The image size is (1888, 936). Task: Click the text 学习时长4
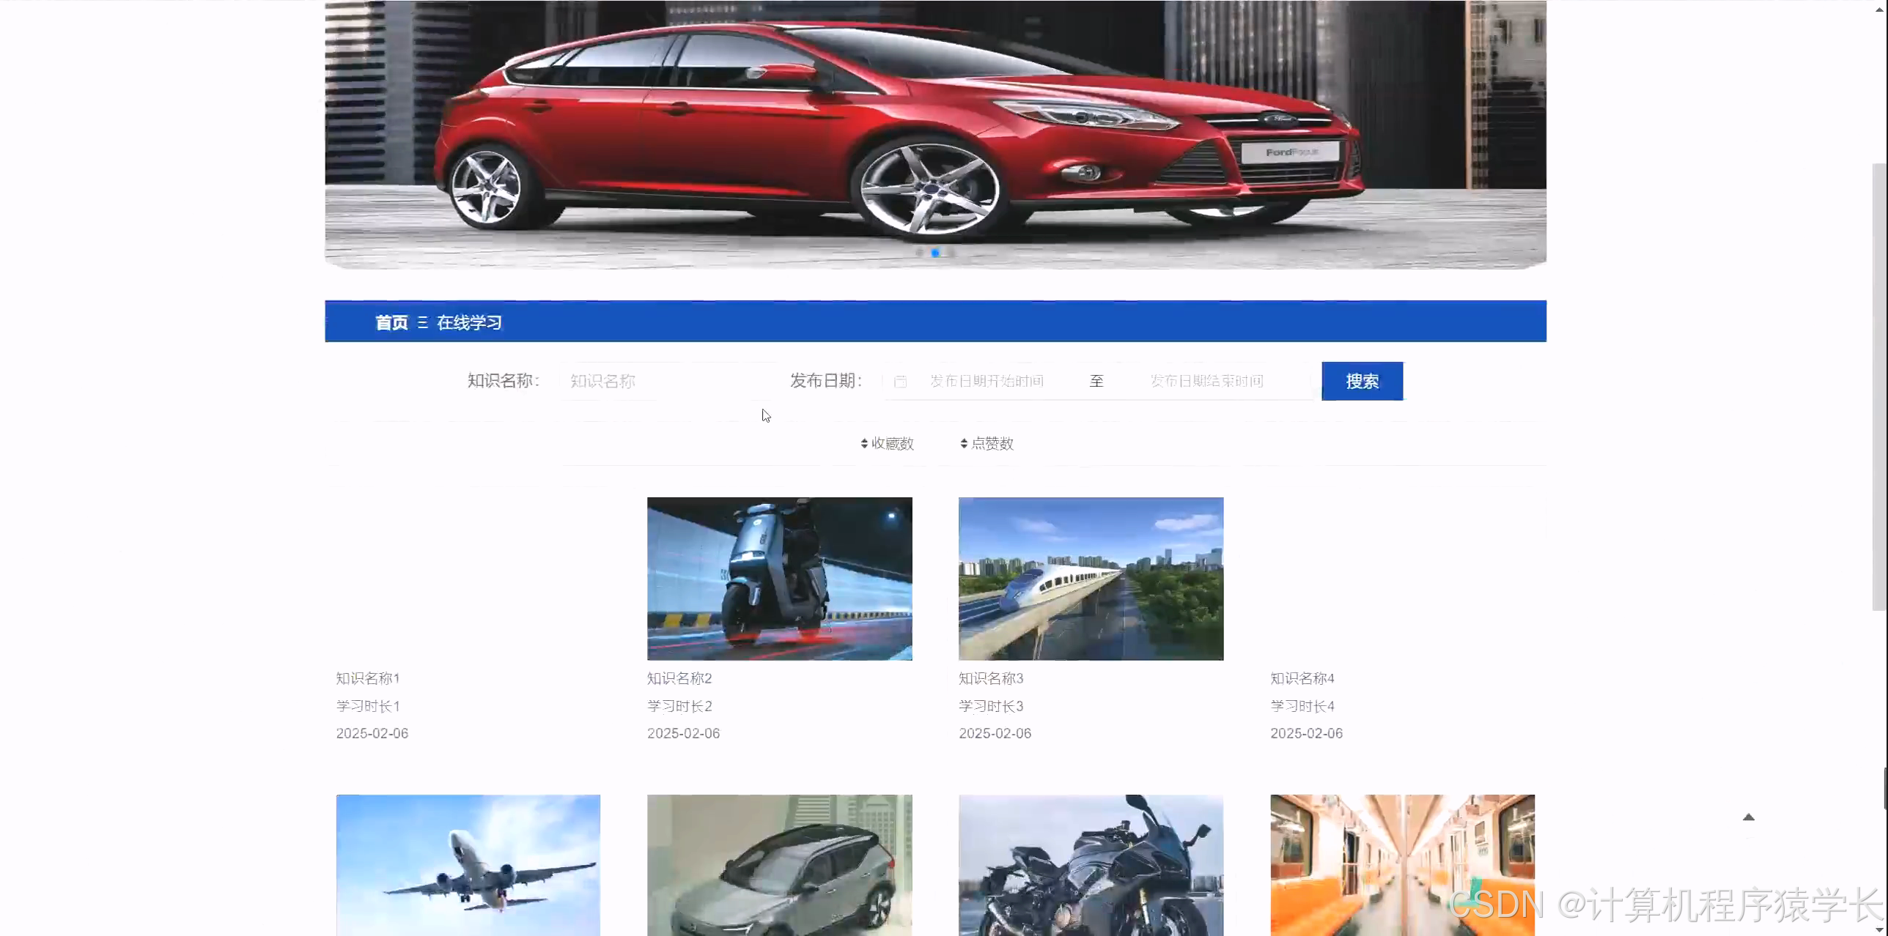1302,706
